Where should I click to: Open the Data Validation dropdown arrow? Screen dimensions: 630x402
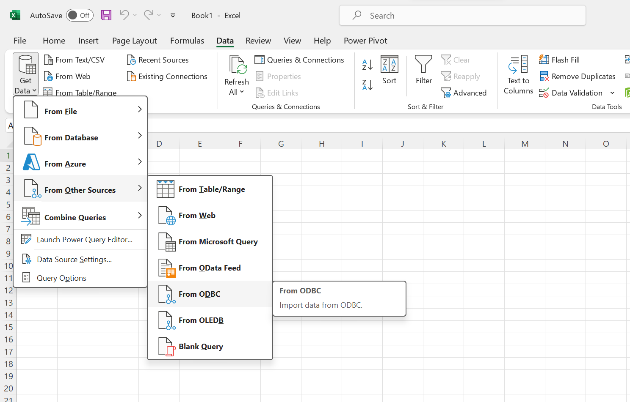click(612, 93)
